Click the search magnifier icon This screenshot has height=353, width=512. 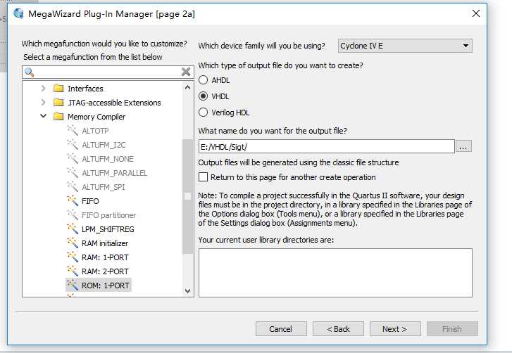29,72
